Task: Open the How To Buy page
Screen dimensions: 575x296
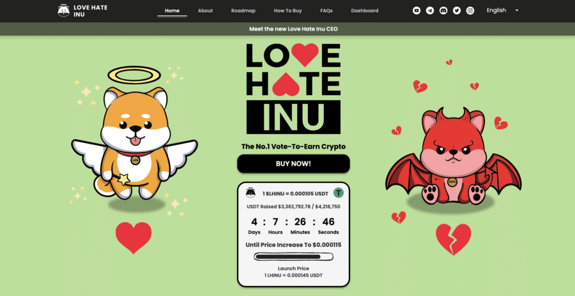Action: tap(288, 11)
